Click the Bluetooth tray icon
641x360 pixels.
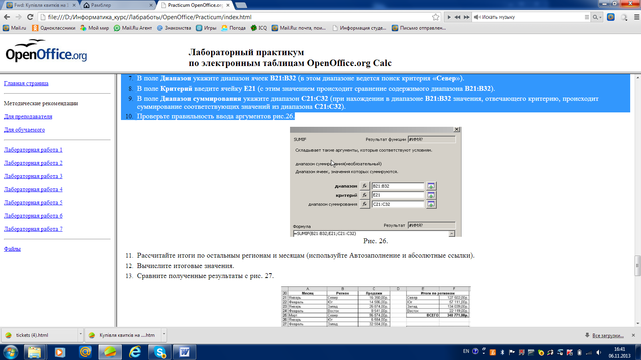(x=502, y=352)
